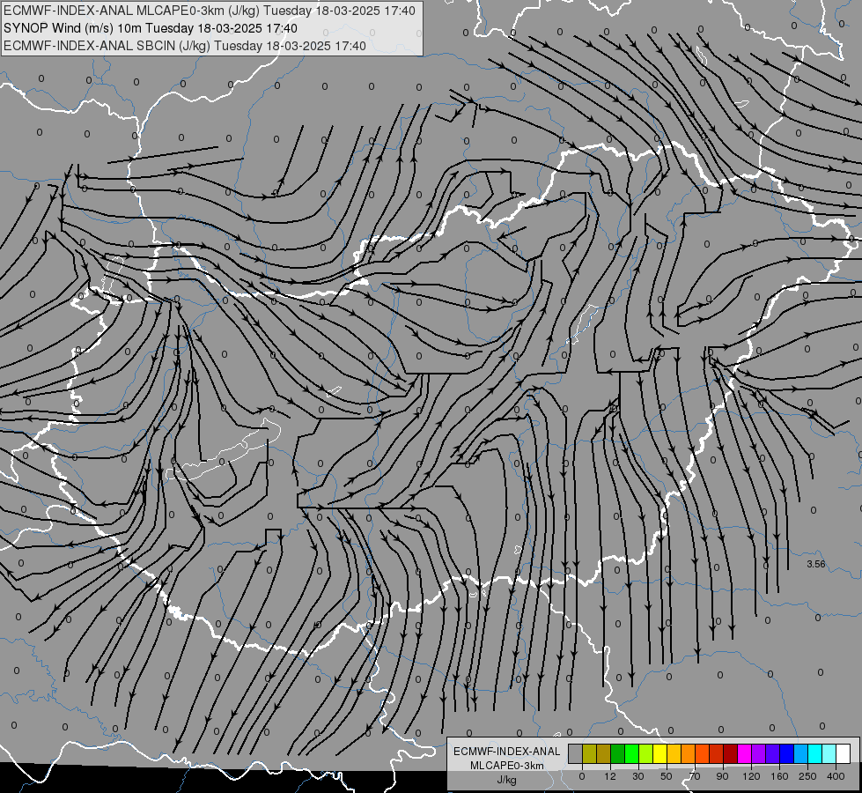Click the SYNOP Wind 10m title line
Screen dimensions: 862x793
click(151, 28)
